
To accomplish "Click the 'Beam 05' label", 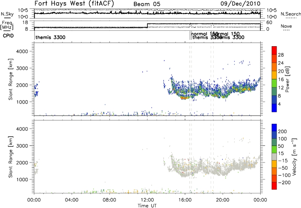I will [x=147, y=4].
